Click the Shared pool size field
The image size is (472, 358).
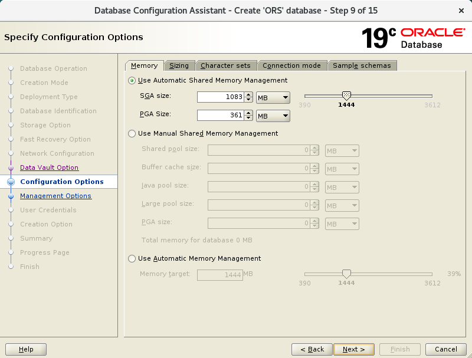point(258,150)
